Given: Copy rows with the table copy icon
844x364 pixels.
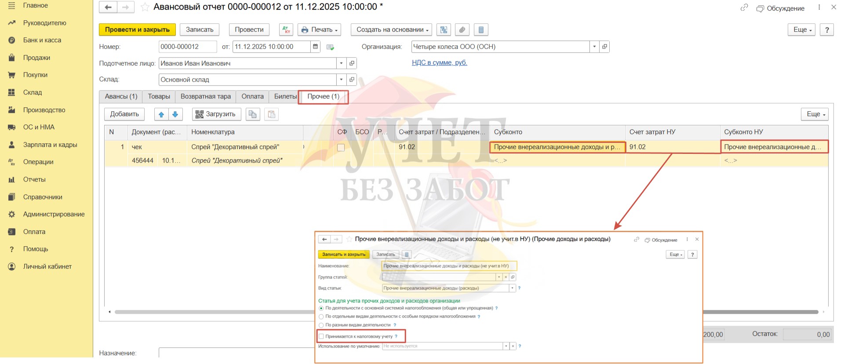Looking at the screenshot, I should pyautogui.click(x=253, y=114).
